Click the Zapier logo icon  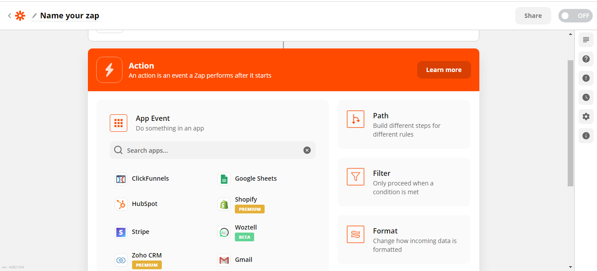pos(20,16)
